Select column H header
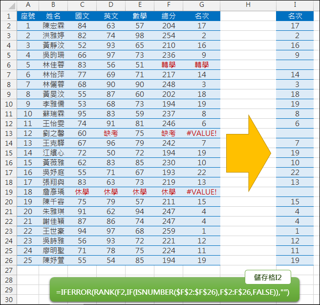 click(248, 5)
